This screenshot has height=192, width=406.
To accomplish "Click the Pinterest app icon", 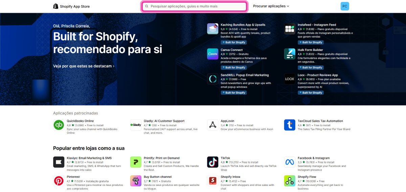I will [x=59, y=181].
